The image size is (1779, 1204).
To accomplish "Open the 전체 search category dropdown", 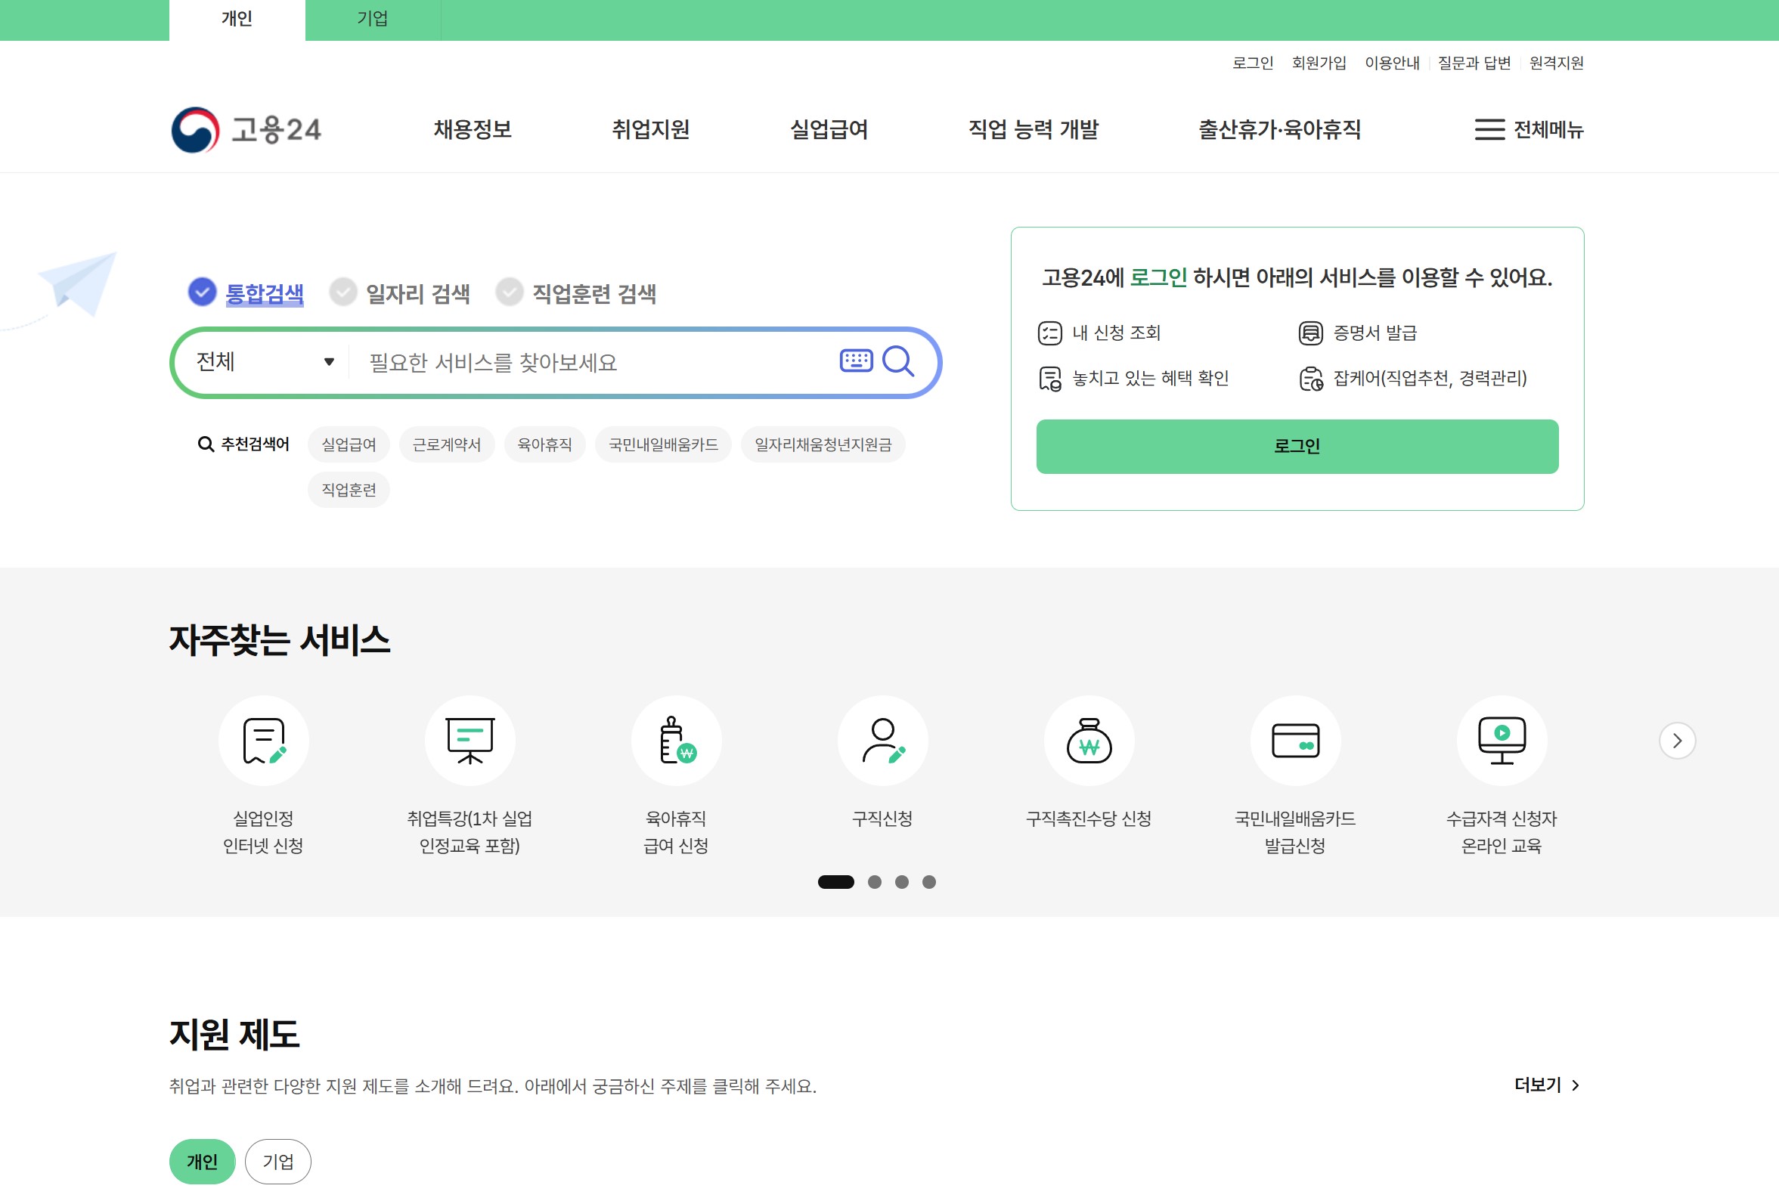I will point(264,361).
